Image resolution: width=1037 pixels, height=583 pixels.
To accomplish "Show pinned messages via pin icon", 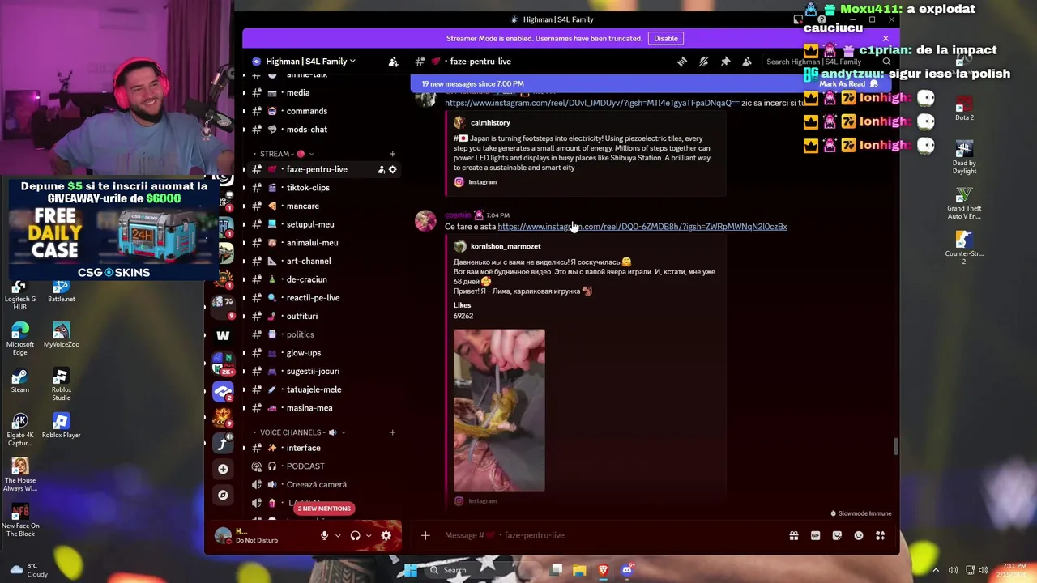I will click(x=725, y=62).
